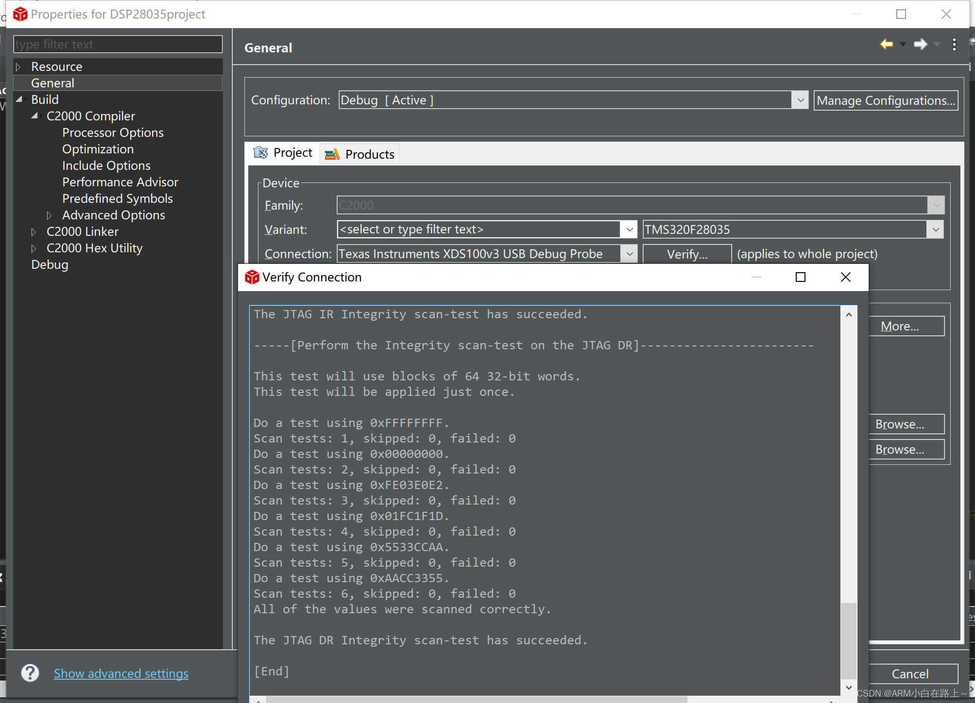The height and width of the screenshot is (703, 975).
Task: Click the back navigation arrow icon
Action: pyautogui.click(x=887, y=44)
